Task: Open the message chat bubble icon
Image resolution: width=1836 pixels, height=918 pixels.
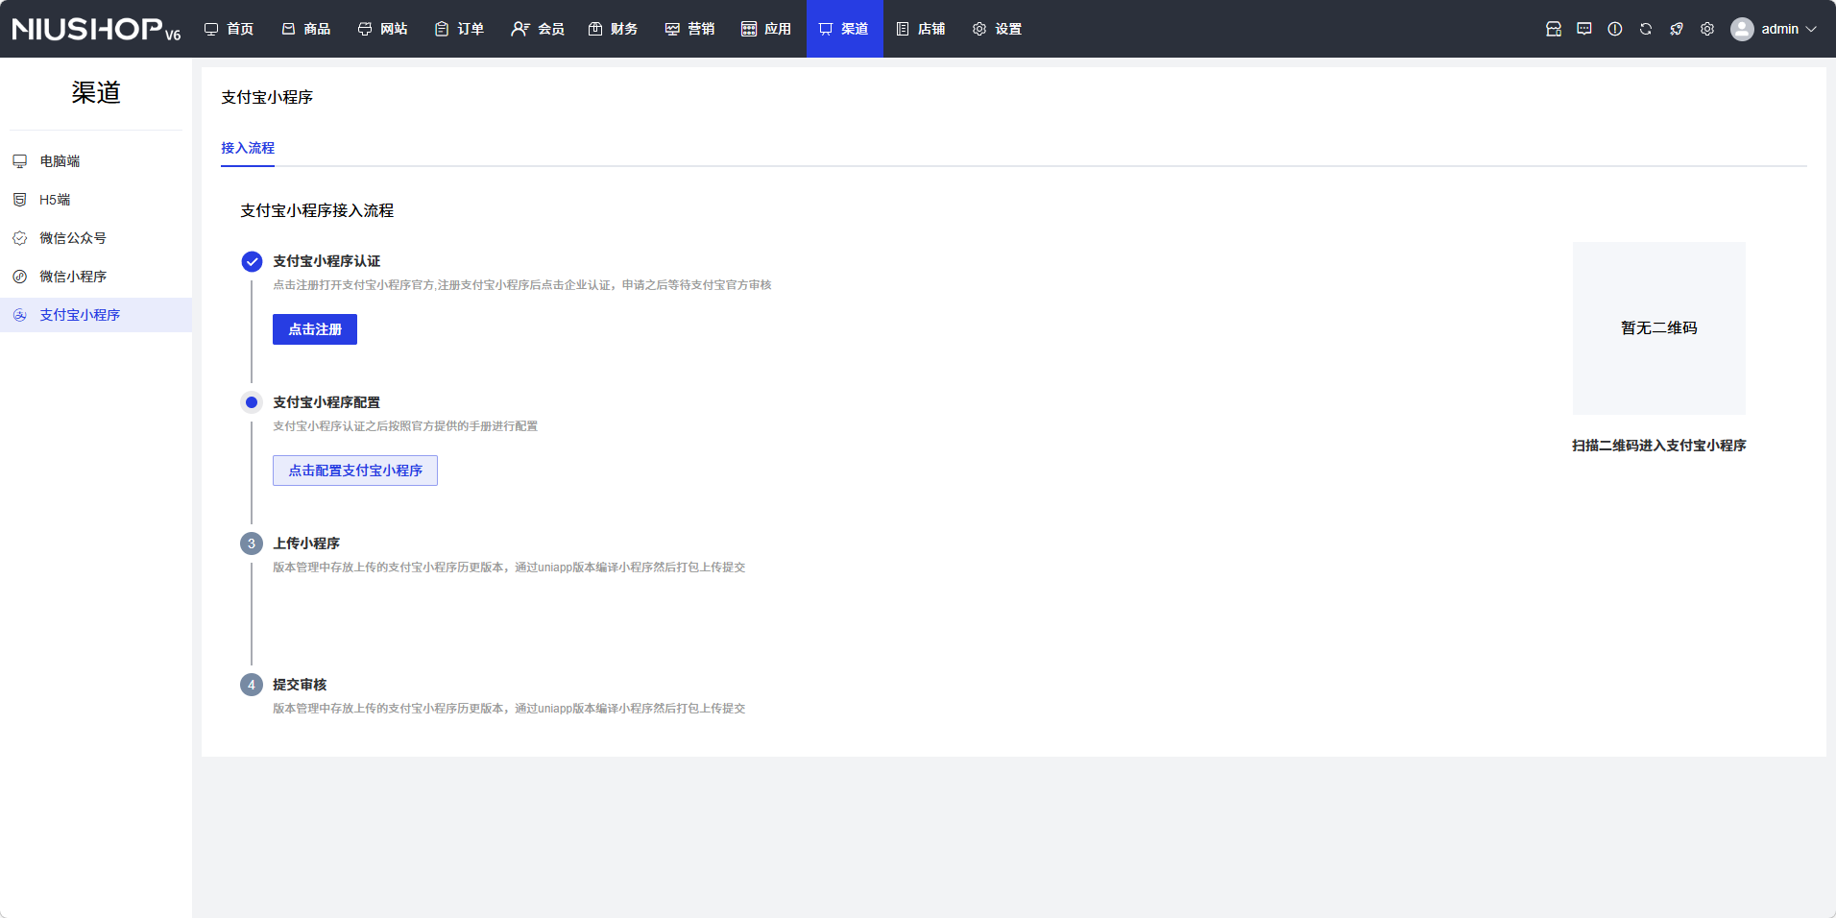Action: pos(1583,29)
